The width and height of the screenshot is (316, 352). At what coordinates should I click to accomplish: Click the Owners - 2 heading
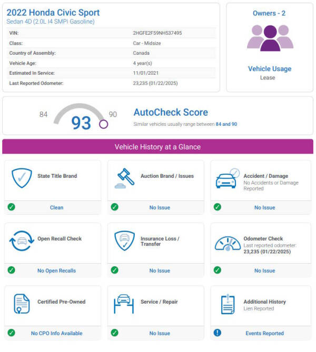coord(269,13)
